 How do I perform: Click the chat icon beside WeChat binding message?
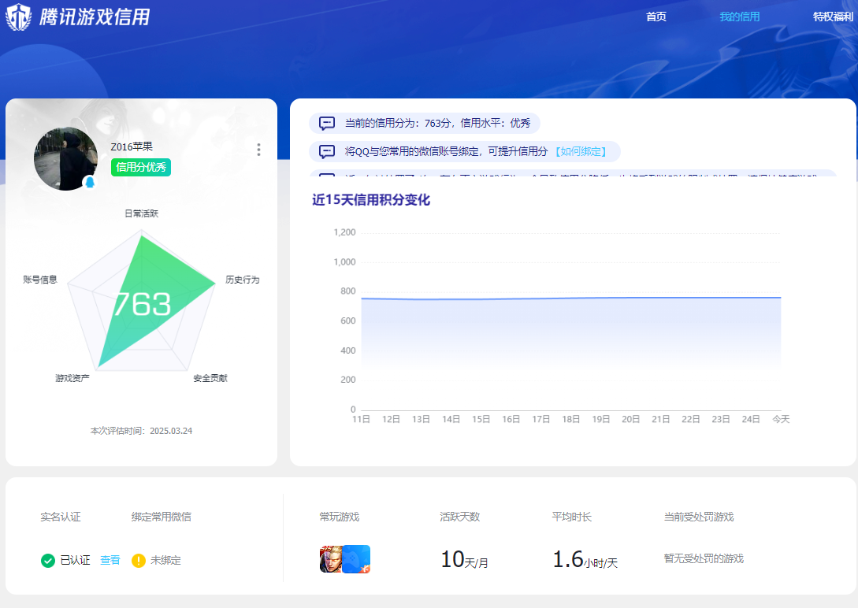coord(327,151)
